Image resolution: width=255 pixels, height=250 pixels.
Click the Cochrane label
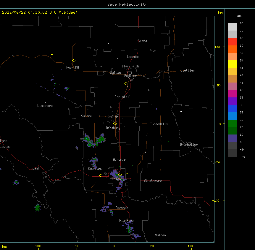tap(95, 169)
